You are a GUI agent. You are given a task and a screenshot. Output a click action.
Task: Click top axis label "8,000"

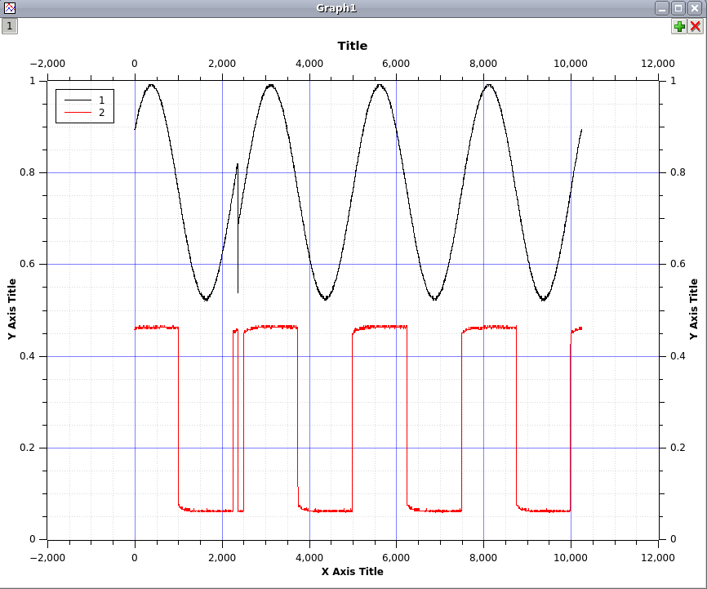(483, 64)
